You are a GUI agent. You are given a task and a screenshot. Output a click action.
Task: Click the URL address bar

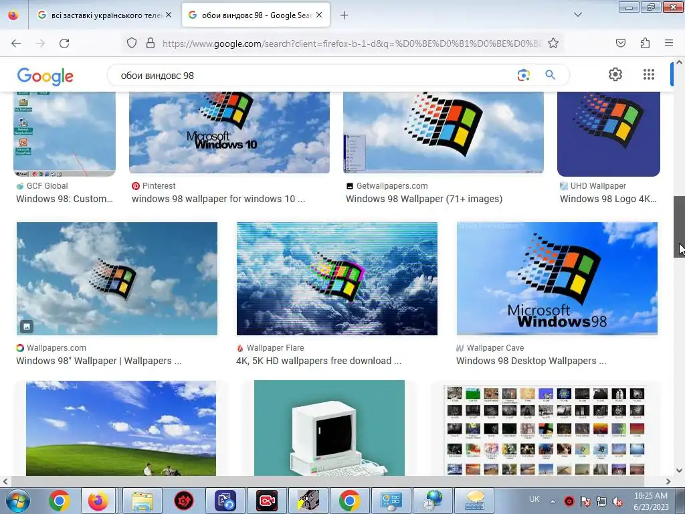[x=352, y=44]
